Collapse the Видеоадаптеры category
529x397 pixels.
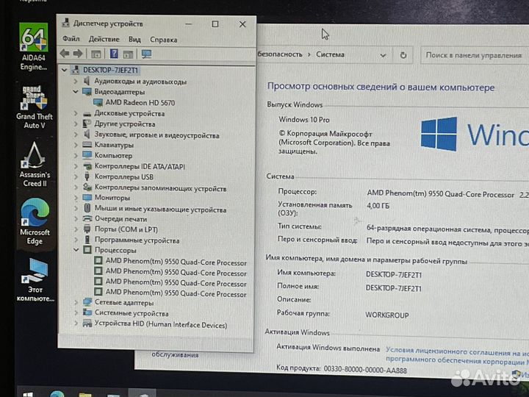pyautogui.click(x=76, y=91)
